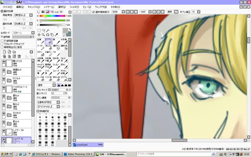This screenshot has width=251, height=157.
Task: Select the syouiti.psd document tab
Action: pos(88,145)
